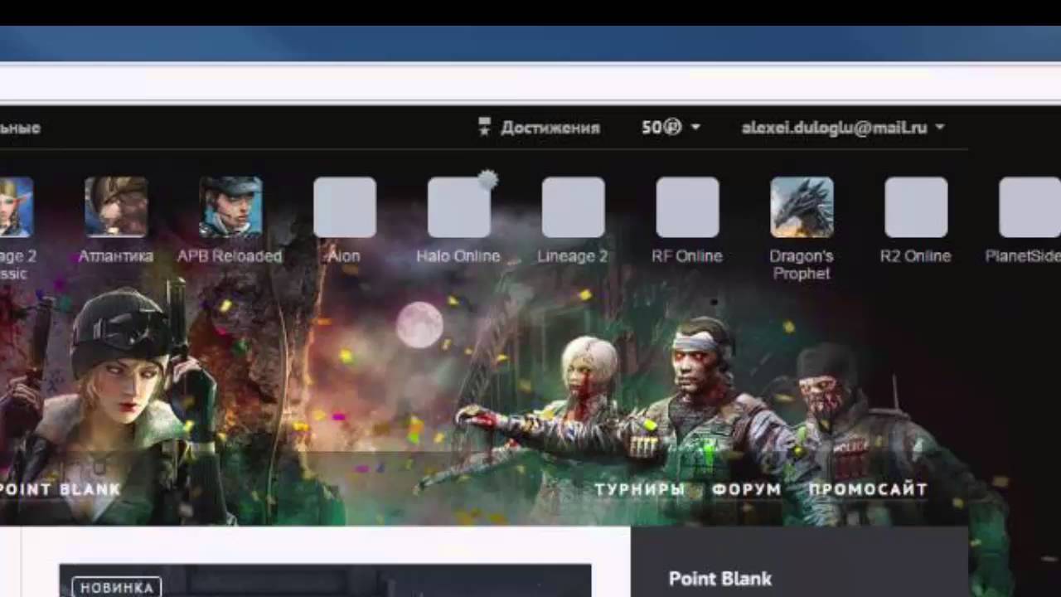Expand the 50 balance dropdown
The height and width of the screenshot is (597, 1061).
[671, 128]
